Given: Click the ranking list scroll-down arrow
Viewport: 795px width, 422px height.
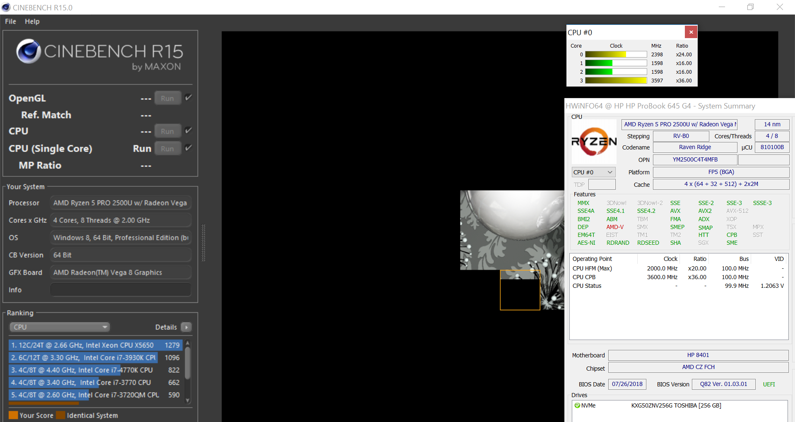Looking at the screenshot, I should [x=188, y=400].
